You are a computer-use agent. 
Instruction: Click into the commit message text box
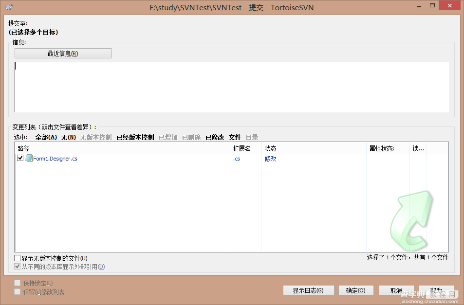[231, 87]
